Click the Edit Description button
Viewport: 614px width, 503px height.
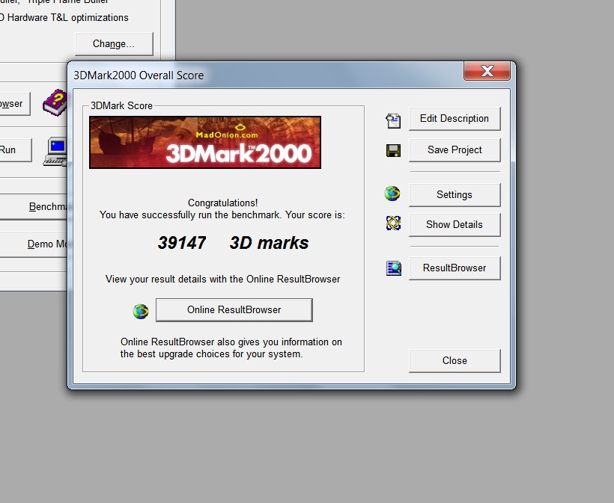coord(455,118)
